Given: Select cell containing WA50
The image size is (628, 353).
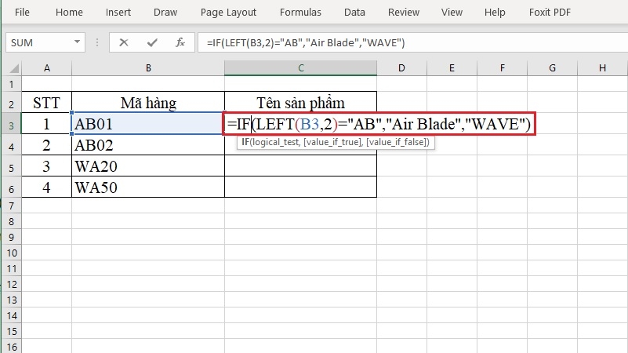Looking at the screenshot, I should (148, 187).
